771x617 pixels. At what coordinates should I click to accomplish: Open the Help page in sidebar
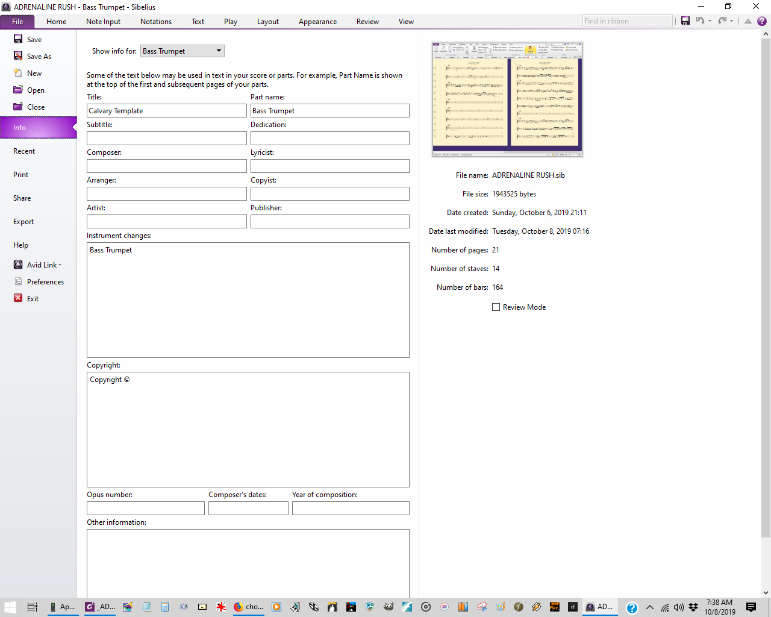pyautogui.click(x=39, y=245)
